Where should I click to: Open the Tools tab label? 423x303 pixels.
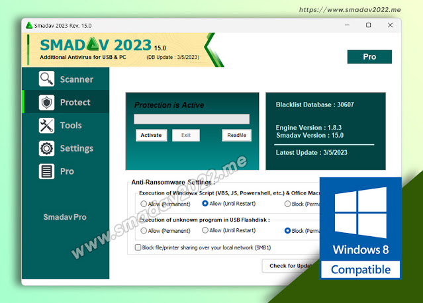click(71, 125)
